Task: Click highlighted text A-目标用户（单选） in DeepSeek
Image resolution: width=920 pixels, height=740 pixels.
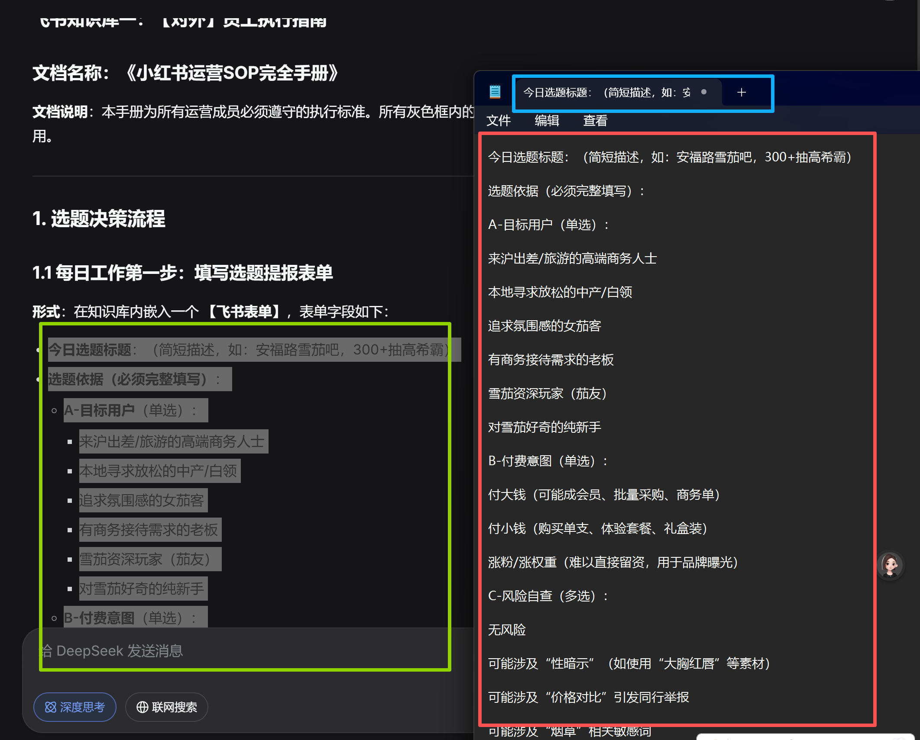Action: tap(135, 410)
